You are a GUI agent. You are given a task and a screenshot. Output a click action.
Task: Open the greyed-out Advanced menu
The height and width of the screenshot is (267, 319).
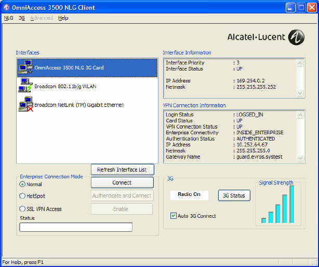click(x=42, y=18)
